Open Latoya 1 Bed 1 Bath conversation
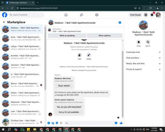165x132 pixels. [x=22, y=48]
